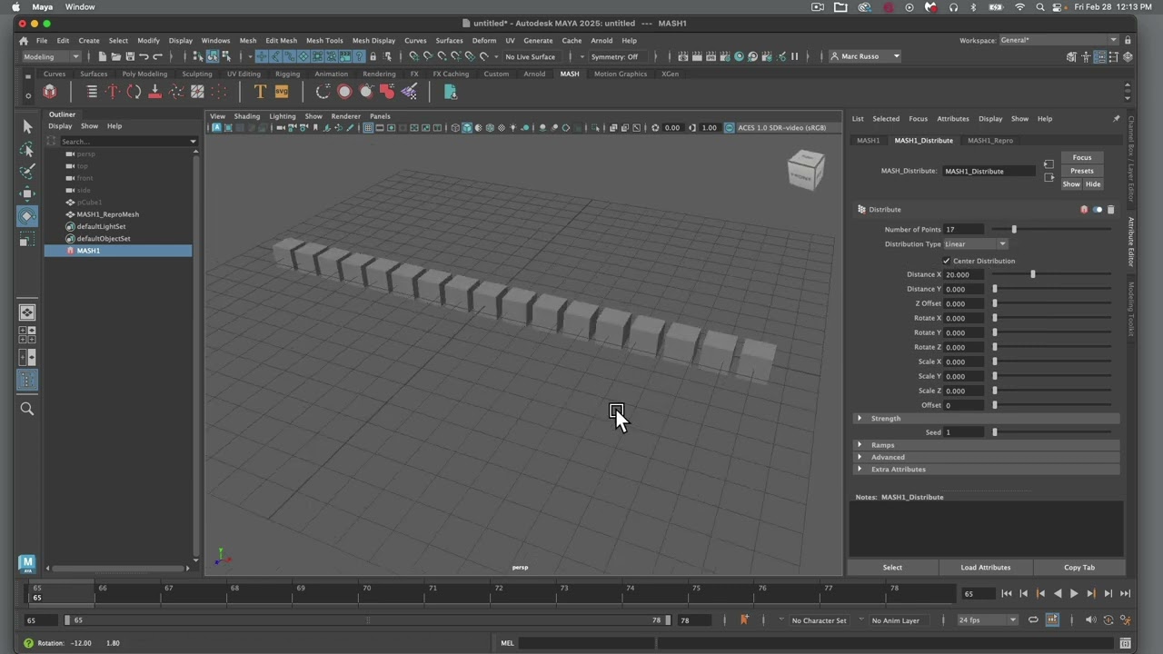The height and width of the screenshot is (654, 1163).
Task: Open the Distribution Type Linear dropdown
Action: coord(975,244)
